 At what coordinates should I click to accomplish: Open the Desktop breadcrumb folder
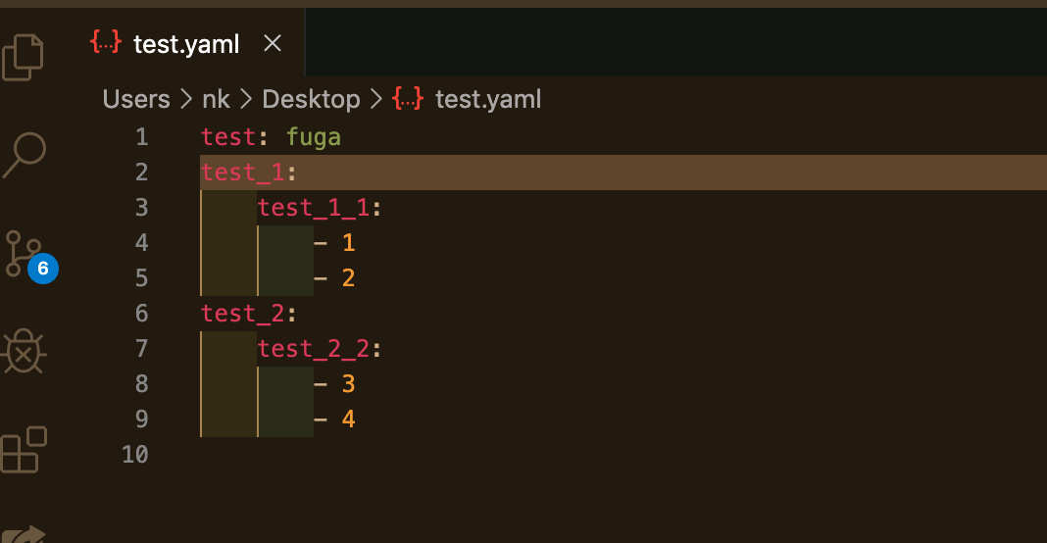pos(311,100)
